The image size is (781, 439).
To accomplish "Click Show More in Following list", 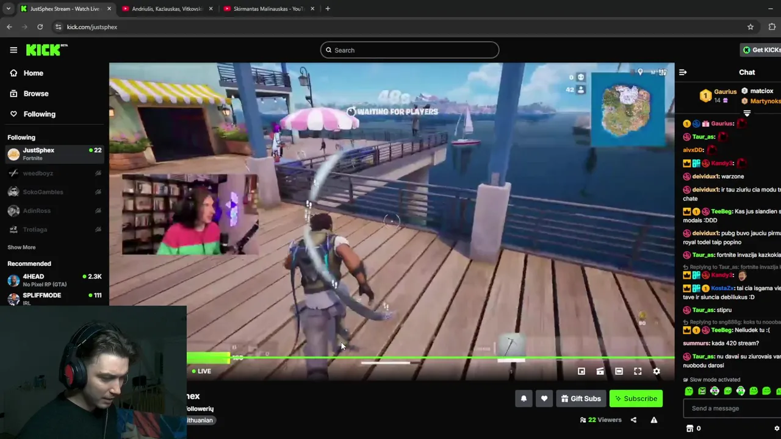I will point(21,248).
